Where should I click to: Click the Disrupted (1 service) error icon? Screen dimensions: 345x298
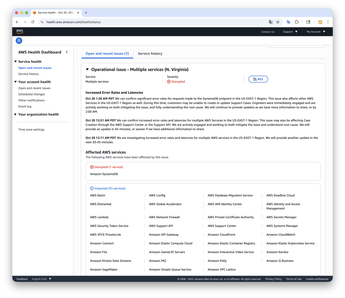92,167
